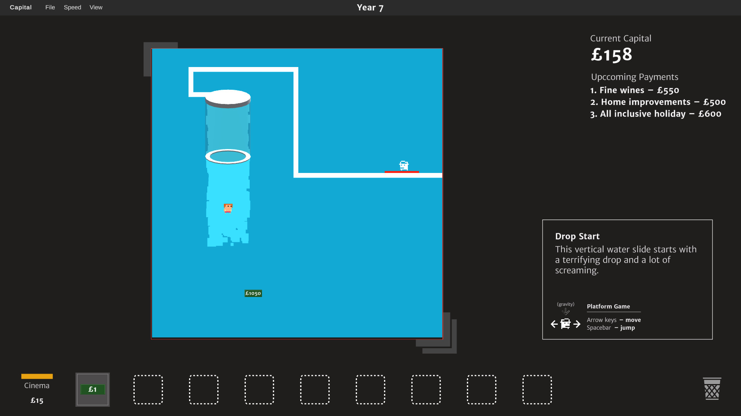
Task: Open the File menu
Action: point(50,7)
